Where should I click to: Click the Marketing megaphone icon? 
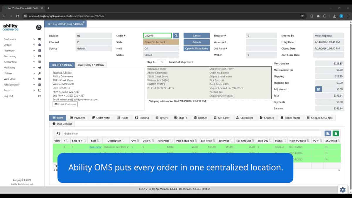point(40,67)
